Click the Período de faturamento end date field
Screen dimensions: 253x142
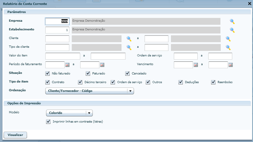[x=90, y=65]
